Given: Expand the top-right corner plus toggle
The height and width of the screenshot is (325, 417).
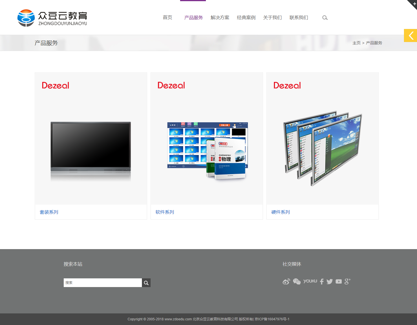Looking at the screenshot, I should (x=414, y=3).
